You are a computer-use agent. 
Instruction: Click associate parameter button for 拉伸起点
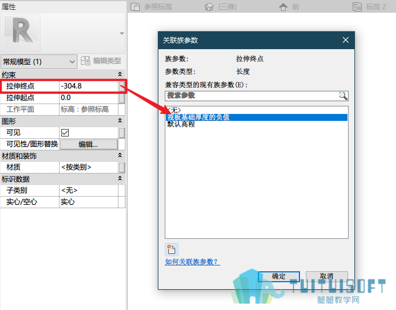122,98
